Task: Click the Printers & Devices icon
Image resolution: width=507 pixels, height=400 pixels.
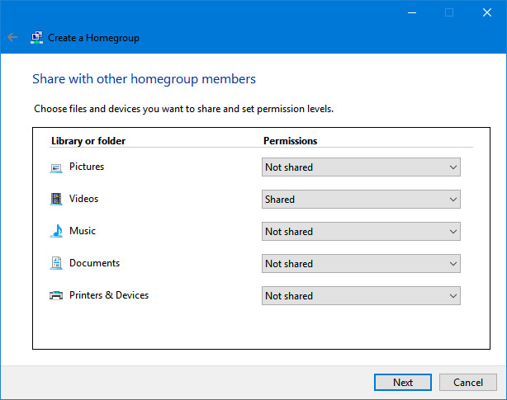Action: (56, 295)
